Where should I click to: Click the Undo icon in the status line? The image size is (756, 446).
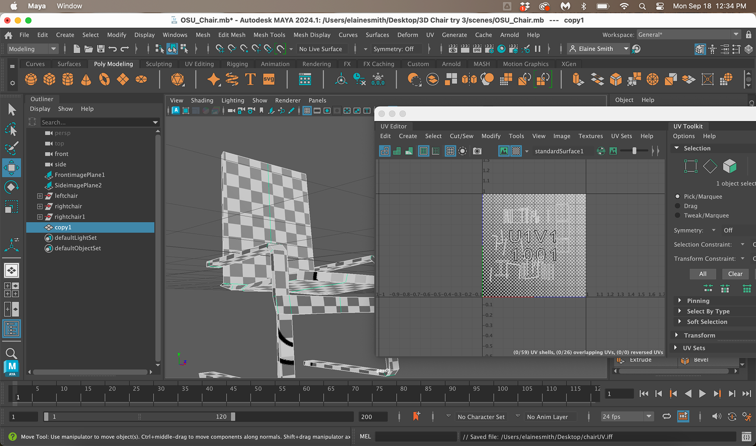(x=113, y=49)
